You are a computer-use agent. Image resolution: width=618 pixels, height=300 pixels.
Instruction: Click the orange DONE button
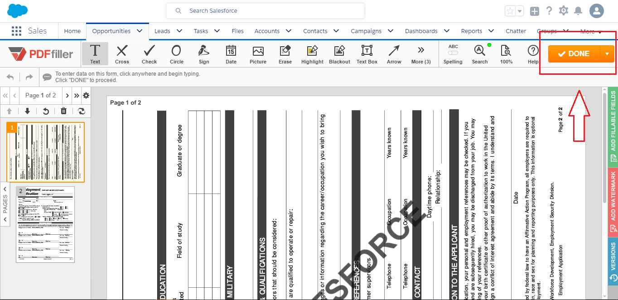coord(574,53)
